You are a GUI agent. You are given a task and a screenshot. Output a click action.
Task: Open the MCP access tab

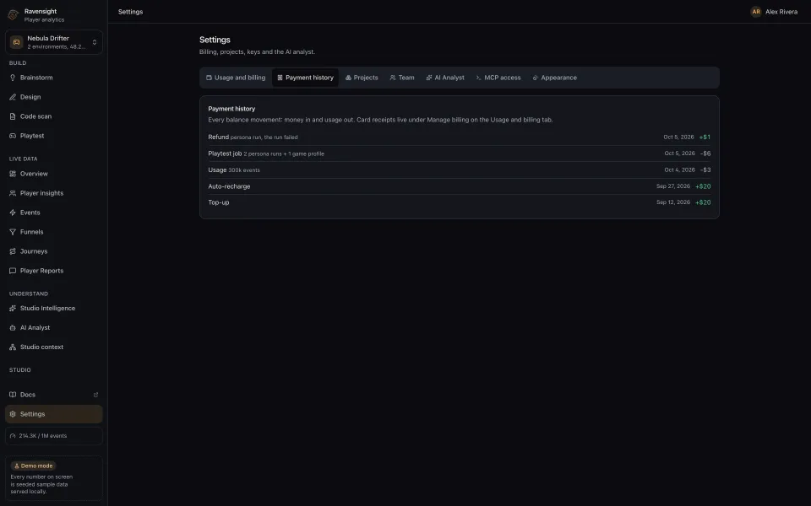498,78
